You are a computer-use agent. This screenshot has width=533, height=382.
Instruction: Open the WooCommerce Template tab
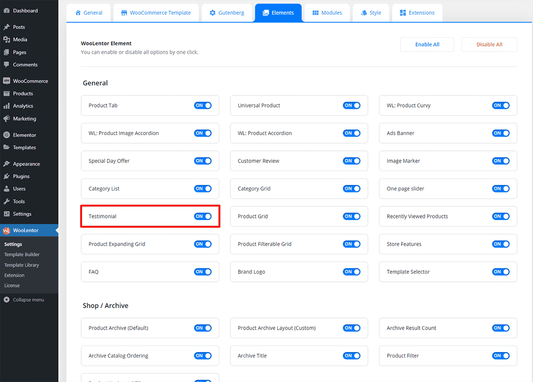tap(155, 13)
